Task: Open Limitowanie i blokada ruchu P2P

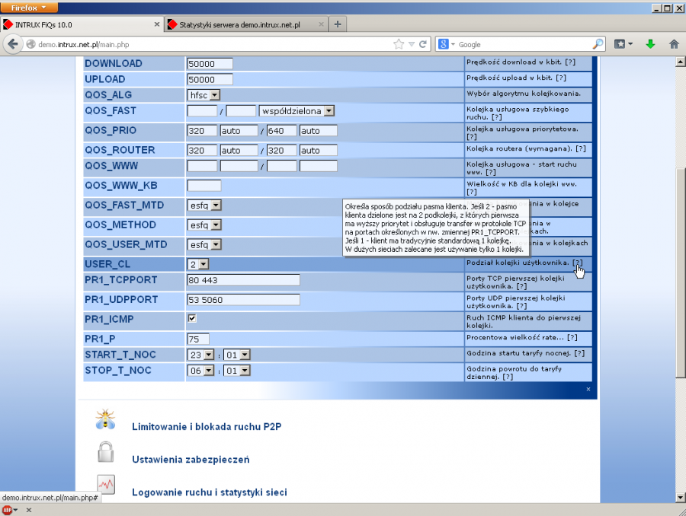Action: (207, 427)
